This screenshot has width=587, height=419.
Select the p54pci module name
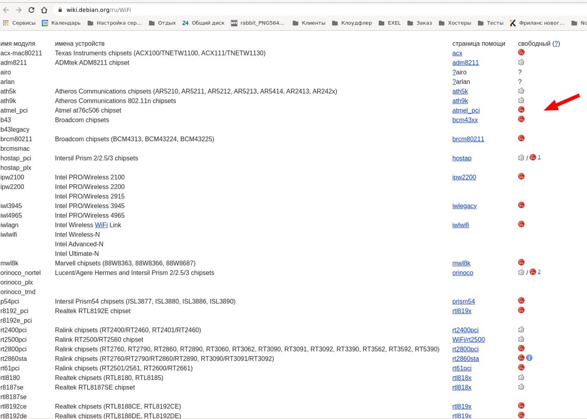click(10, 302)
